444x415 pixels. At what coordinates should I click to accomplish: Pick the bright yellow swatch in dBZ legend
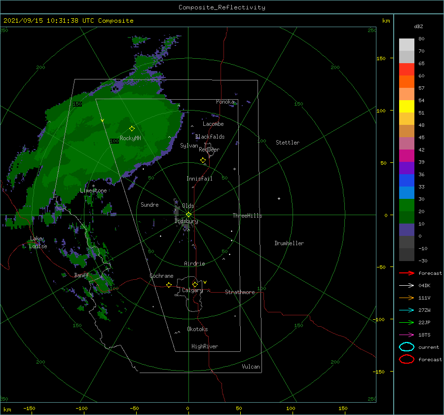tap(407, 107)
